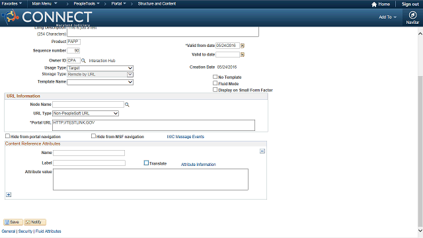The image size is (423, 238).
Task: Switch to the Security tab link
Action: 25,231
